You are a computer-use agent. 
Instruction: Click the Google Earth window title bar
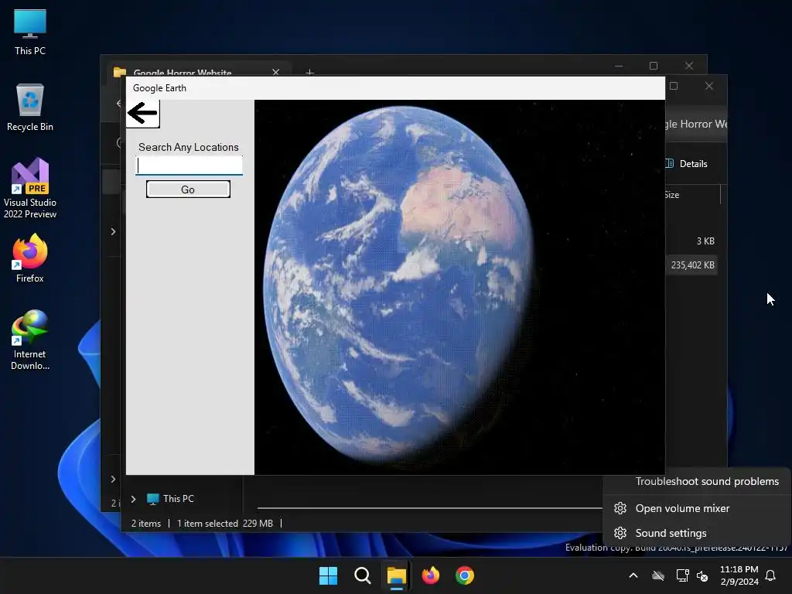(395, 88)
